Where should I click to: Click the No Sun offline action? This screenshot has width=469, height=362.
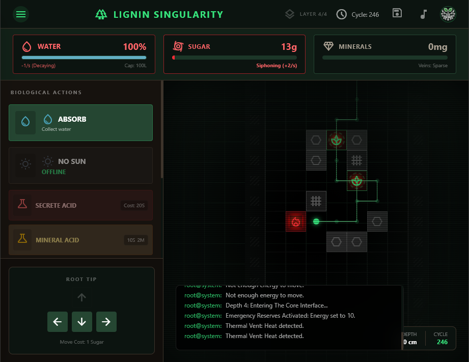[81, 165]
